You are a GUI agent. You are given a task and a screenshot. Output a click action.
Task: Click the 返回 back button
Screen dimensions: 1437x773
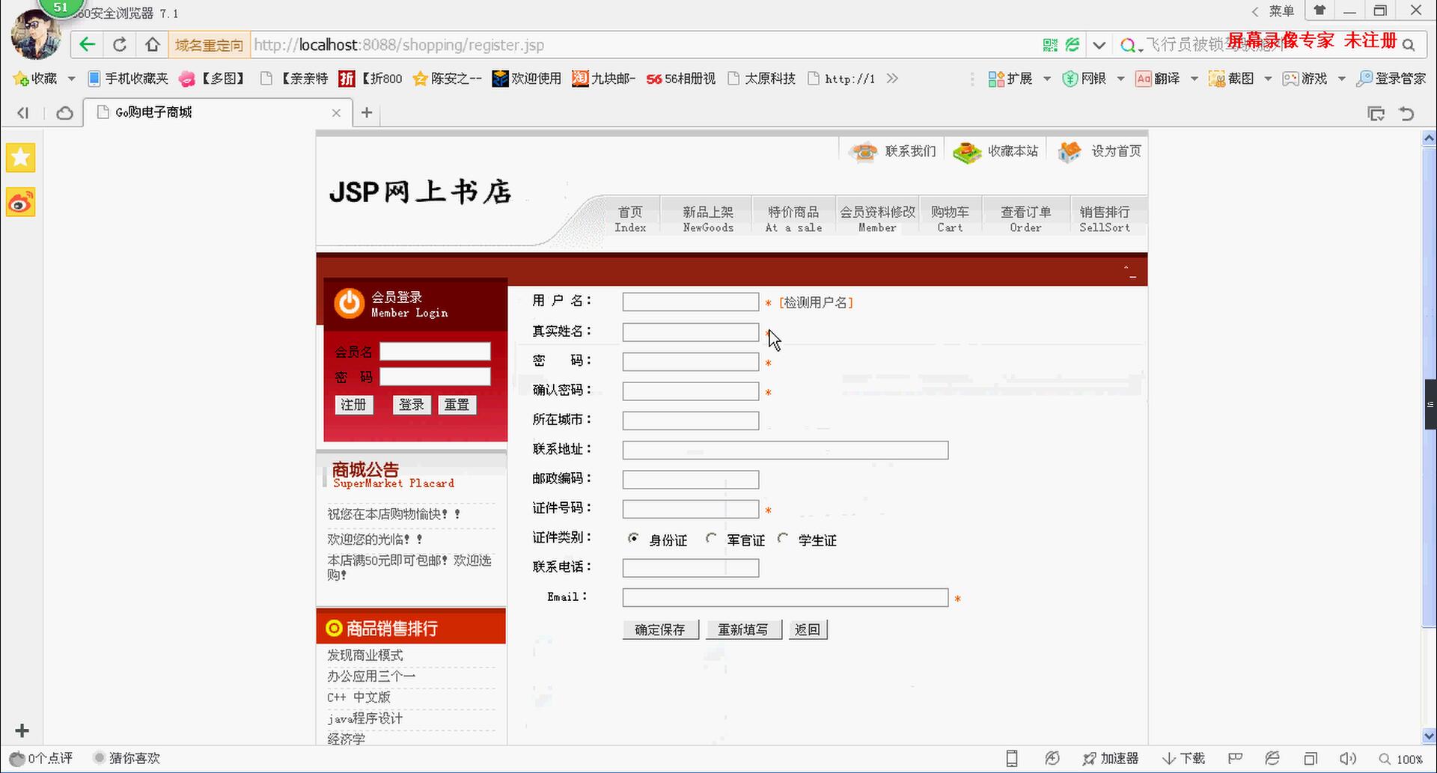pos(808,630)
